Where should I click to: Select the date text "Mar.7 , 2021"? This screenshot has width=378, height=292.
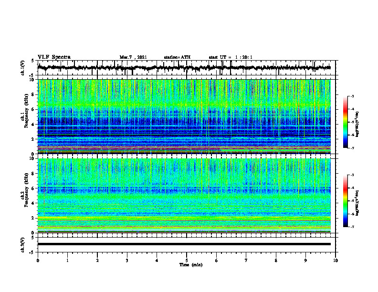tap(133, 57)
